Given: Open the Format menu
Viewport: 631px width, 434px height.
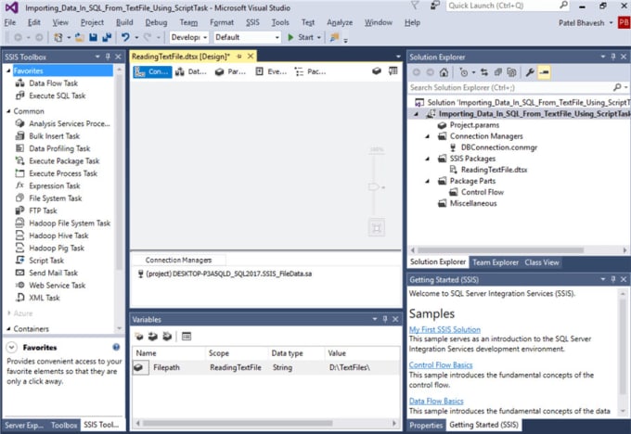Looking at the screenshot, I should 222,22.
